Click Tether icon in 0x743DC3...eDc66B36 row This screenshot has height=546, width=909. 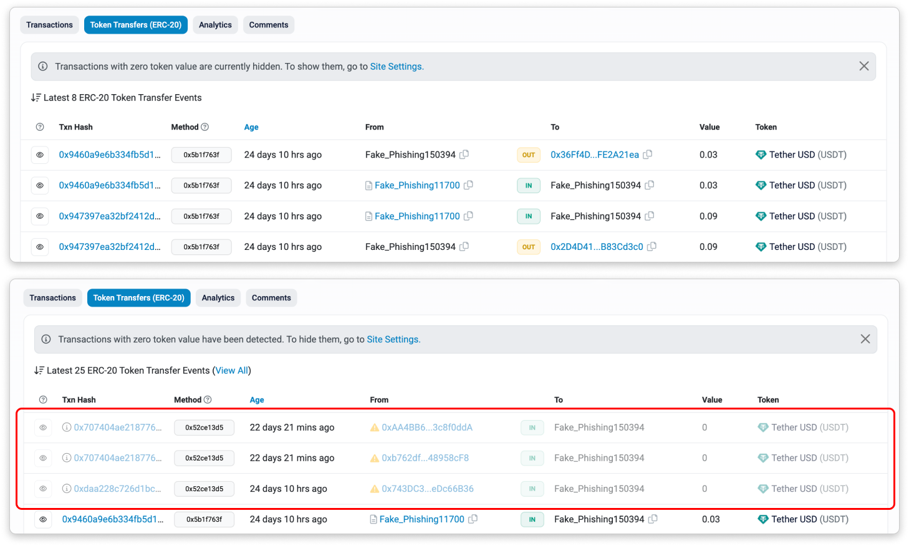[x=762, y=489]
